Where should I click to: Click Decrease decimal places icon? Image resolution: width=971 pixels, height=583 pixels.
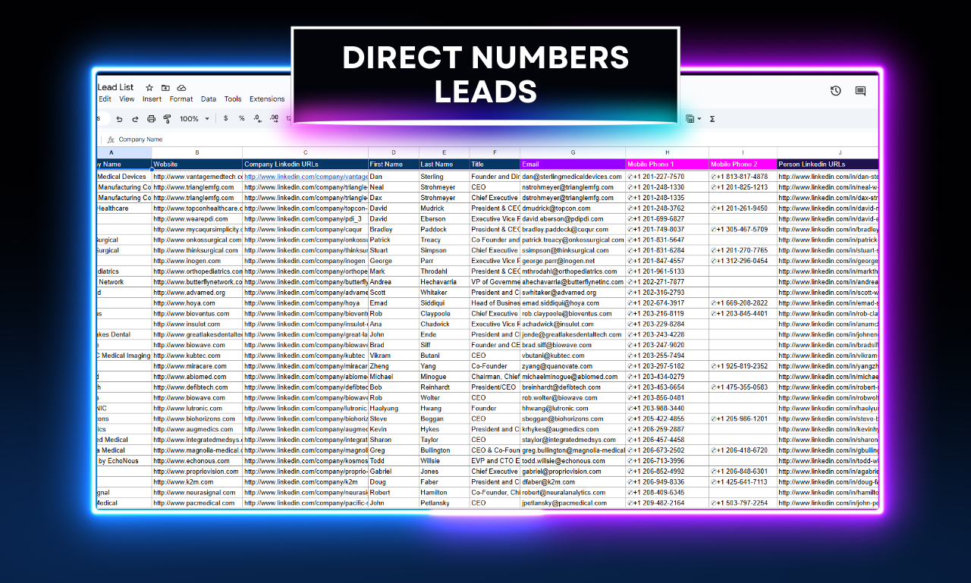click(x=257, y=119)
